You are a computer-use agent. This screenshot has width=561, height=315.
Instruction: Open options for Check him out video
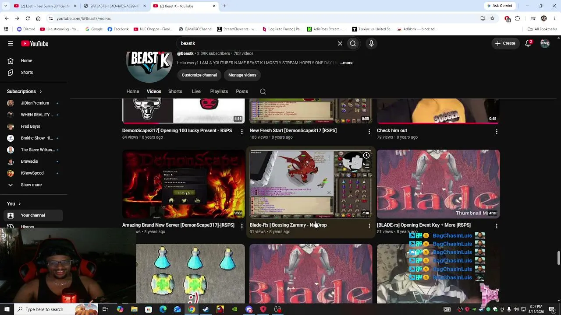497,132
